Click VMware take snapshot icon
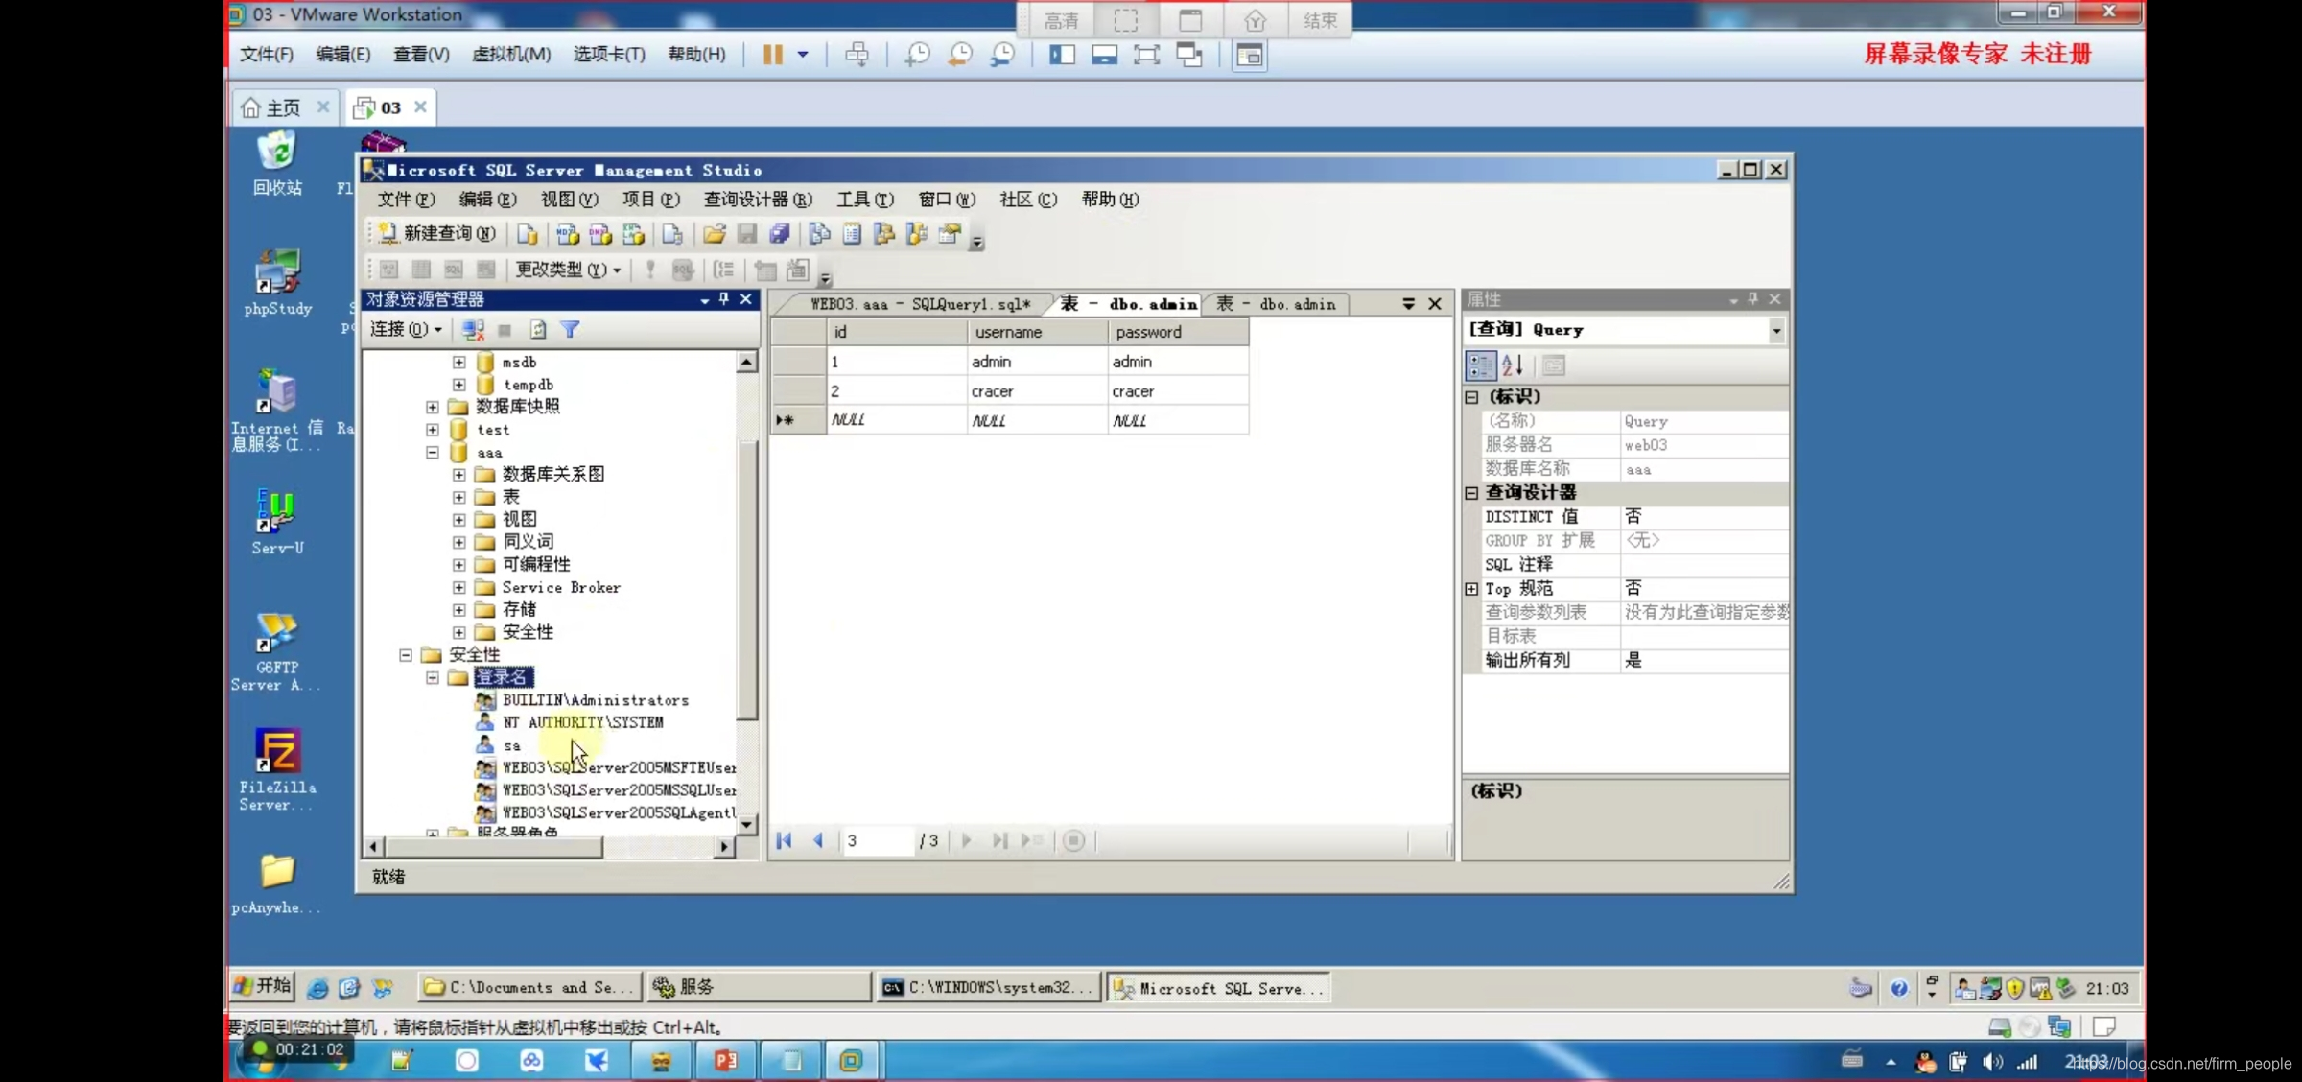 tap(917, 55)
